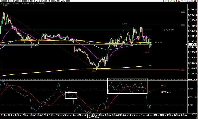Close the chart with red X button

[x=195, y=1]
